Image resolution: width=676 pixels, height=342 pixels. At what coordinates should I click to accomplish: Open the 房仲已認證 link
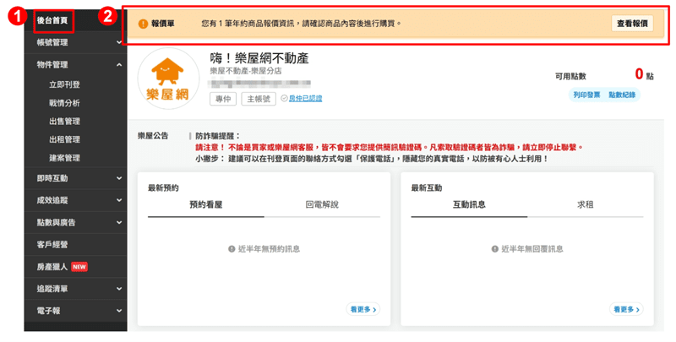point(305,98)
